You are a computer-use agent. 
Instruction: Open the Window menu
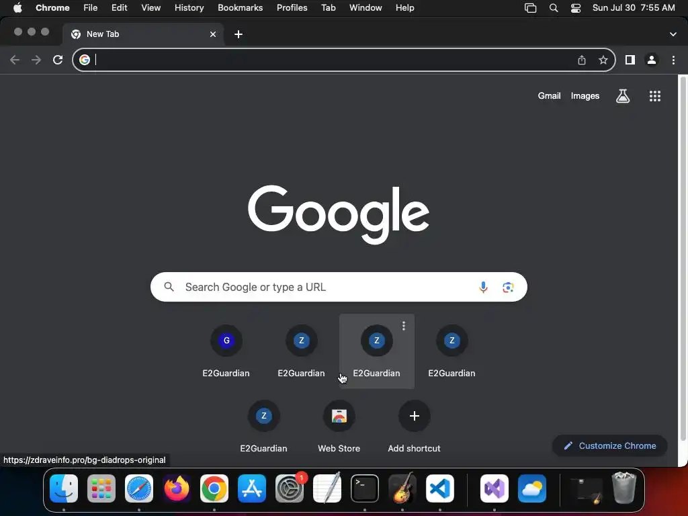tap(365, 8)
